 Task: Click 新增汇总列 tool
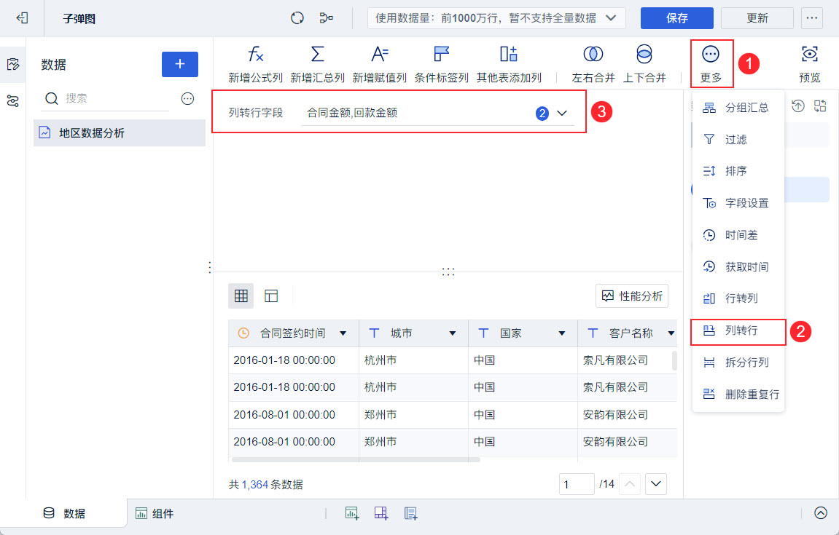pyautogui.click(x=317, y=63)
